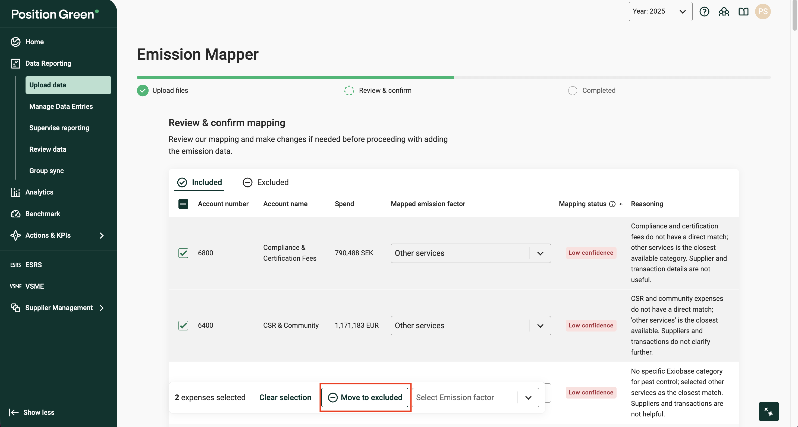Toggle the select-all header checkbox
This screenshot has height=427, width=798.
pyautogui.click(x=183, y=204)
